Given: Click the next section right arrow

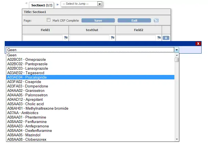Looking at the screenshot, I should tap(58, 4).
